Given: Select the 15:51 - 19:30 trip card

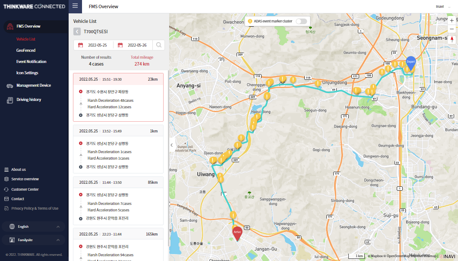Looking at the screenshot, I should pyautogui.click(x=118, y=97).
